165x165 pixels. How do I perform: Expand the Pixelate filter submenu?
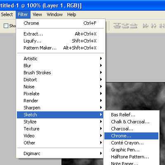point(60,94)
